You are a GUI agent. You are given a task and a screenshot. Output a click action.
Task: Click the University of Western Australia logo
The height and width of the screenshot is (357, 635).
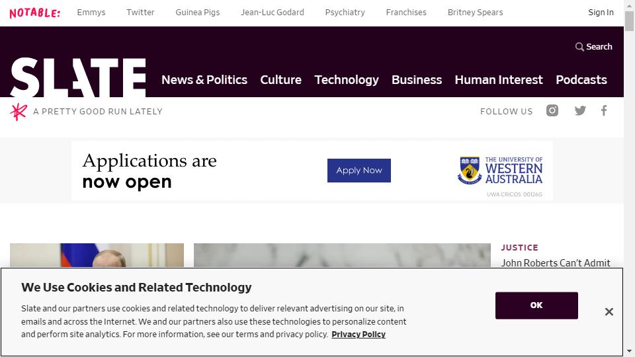tap(500, 171)
